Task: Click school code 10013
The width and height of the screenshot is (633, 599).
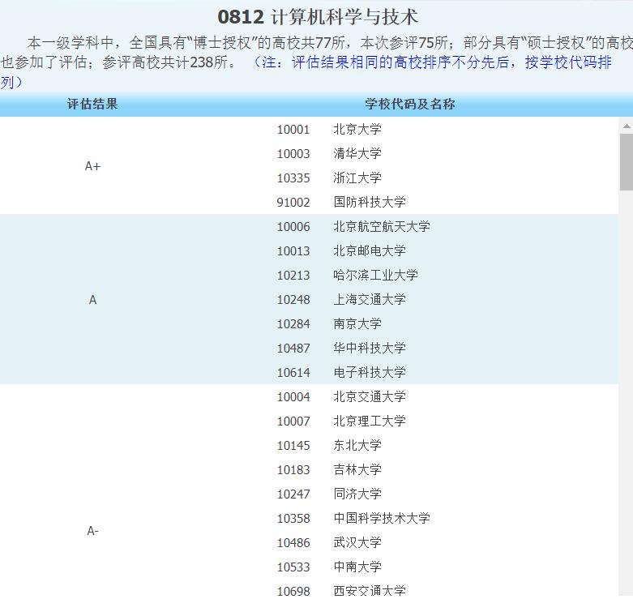Action: [293, 251]
